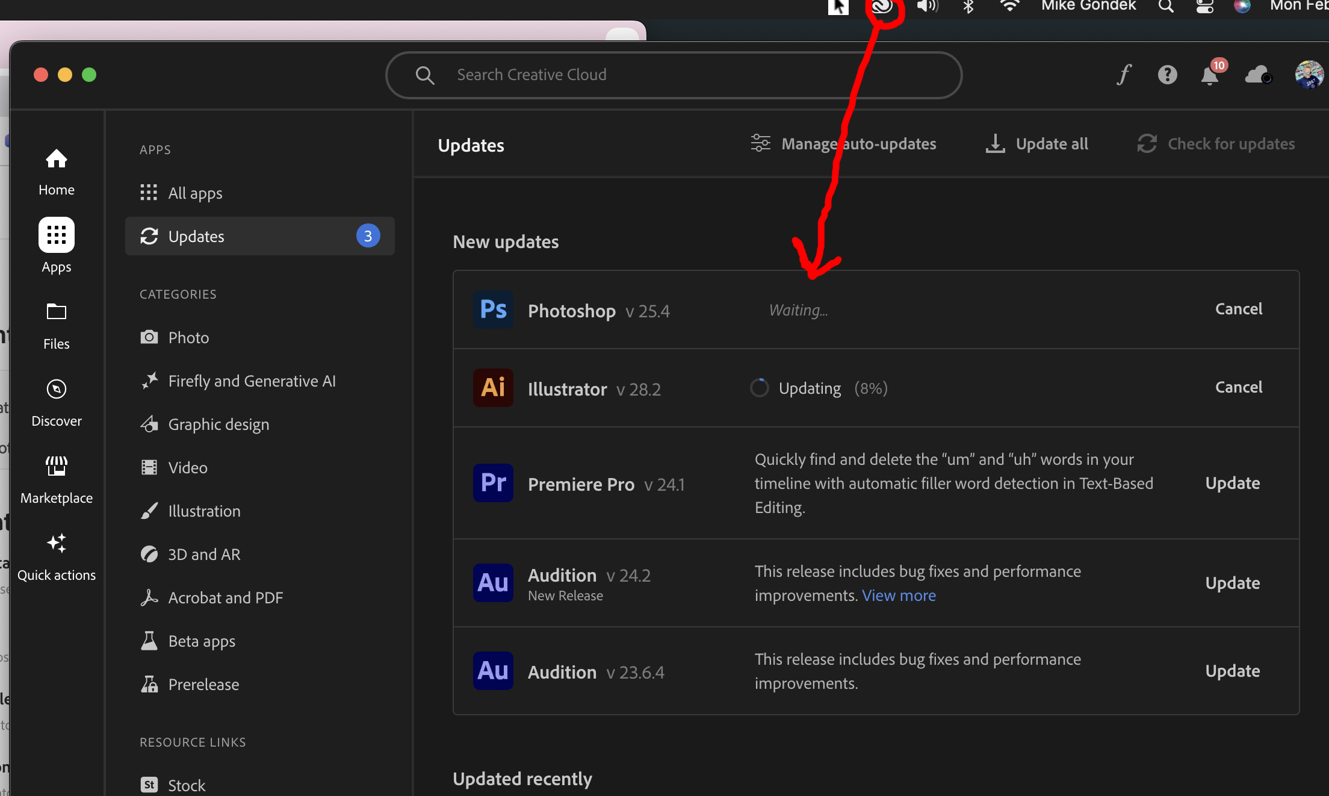
Task: Click Update all at the top
Action: tap(1036, 144)
